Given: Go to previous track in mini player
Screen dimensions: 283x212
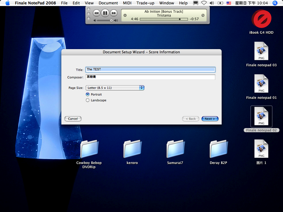Looking at the screenshot, I should click(x=96, y=13).
